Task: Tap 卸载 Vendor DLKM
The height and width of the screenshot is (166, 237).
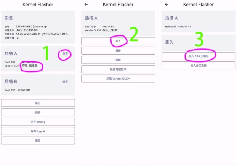Action: pyautogui.click(x=118, y=79)
